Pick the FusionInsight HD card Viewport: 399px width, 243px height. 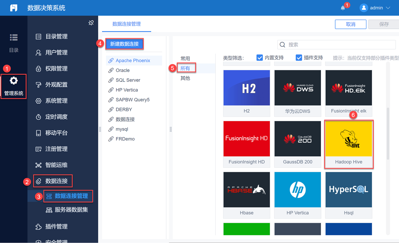tap(247, 144)
